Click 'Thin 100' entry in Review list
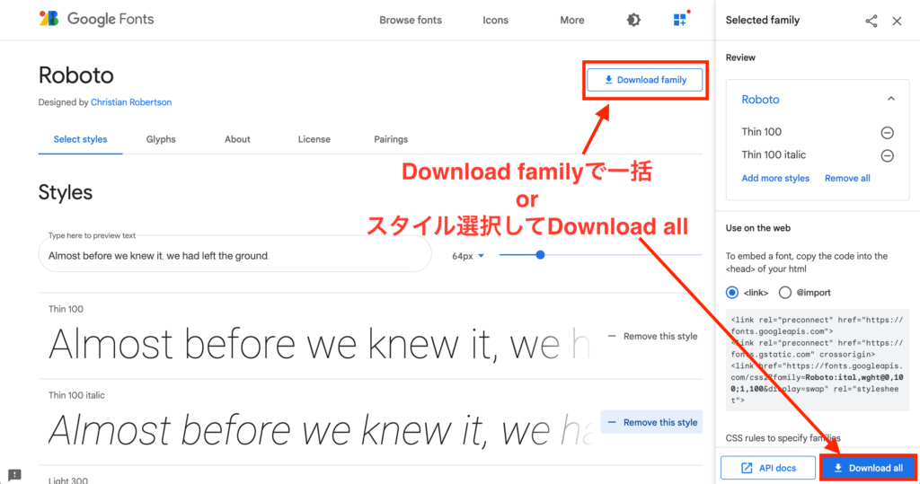The image size is (920, 484). coord(762,132)
